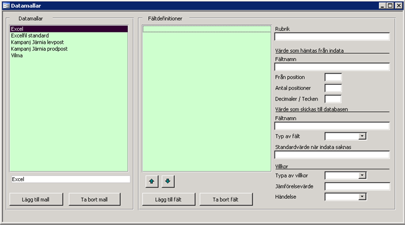Click Fältnamn field under databasen section
The height and width of the screenshot is (225, 405).
(x=332, y=126)
